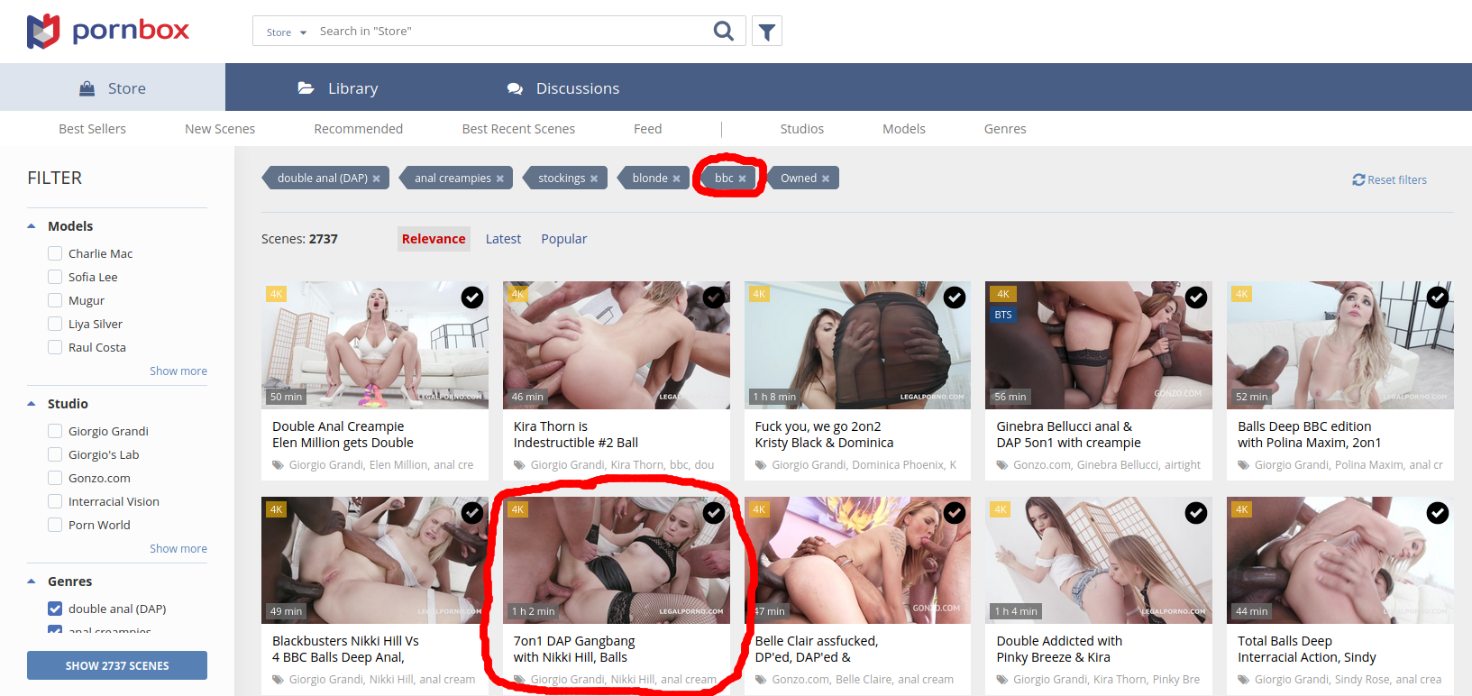Open the Store dropdown in search bar

point(286,32)
